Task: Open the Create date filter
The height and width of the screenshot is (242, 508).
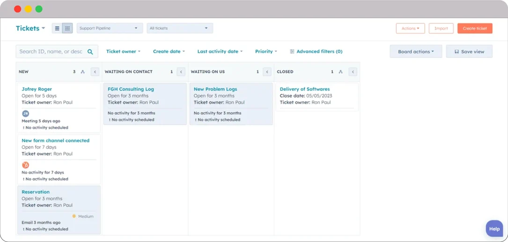Action: coord(169,51)
